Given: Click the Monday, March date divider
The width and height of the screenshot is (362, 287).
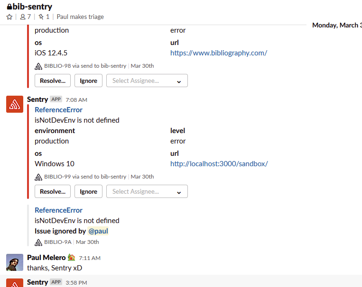Looking at the screenshot, I should pyautogui.click(x=337, y=25).
